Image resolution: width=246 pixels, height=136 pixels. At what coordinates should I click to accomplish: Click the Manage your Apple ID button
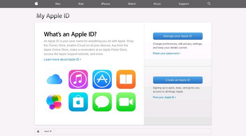tap(178, 36)
